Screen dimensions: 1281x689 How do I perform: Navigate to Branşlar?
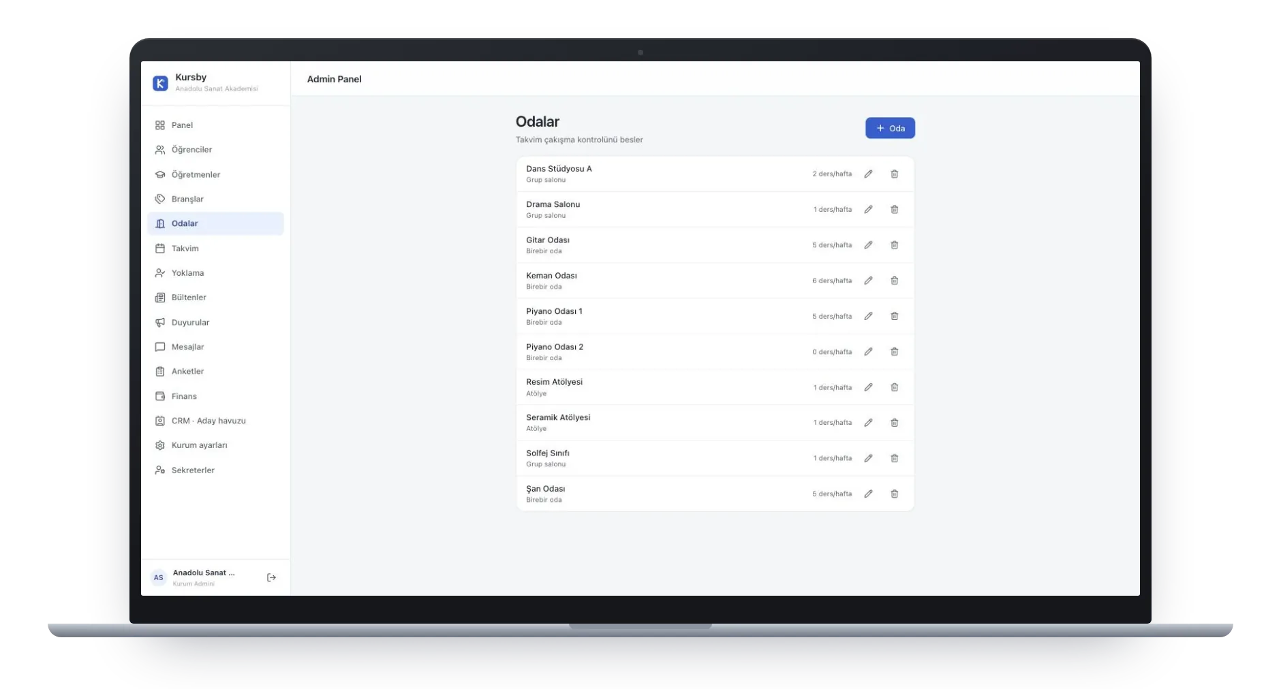click(x=215, y=199)
